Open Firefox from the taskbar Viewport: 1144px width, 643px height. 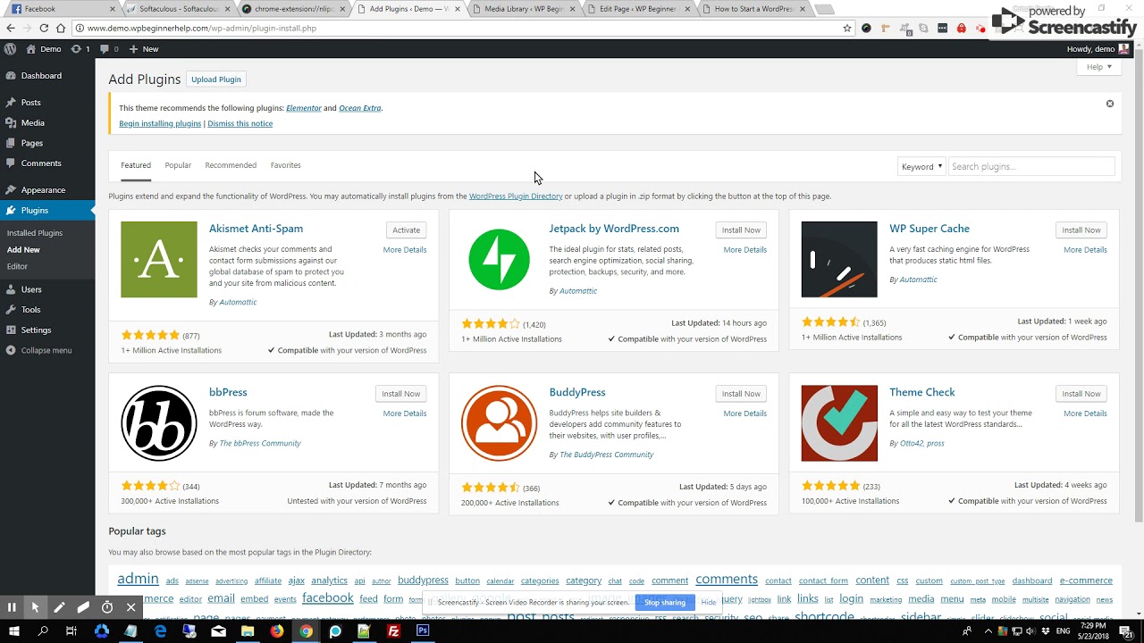click(277, 631)
